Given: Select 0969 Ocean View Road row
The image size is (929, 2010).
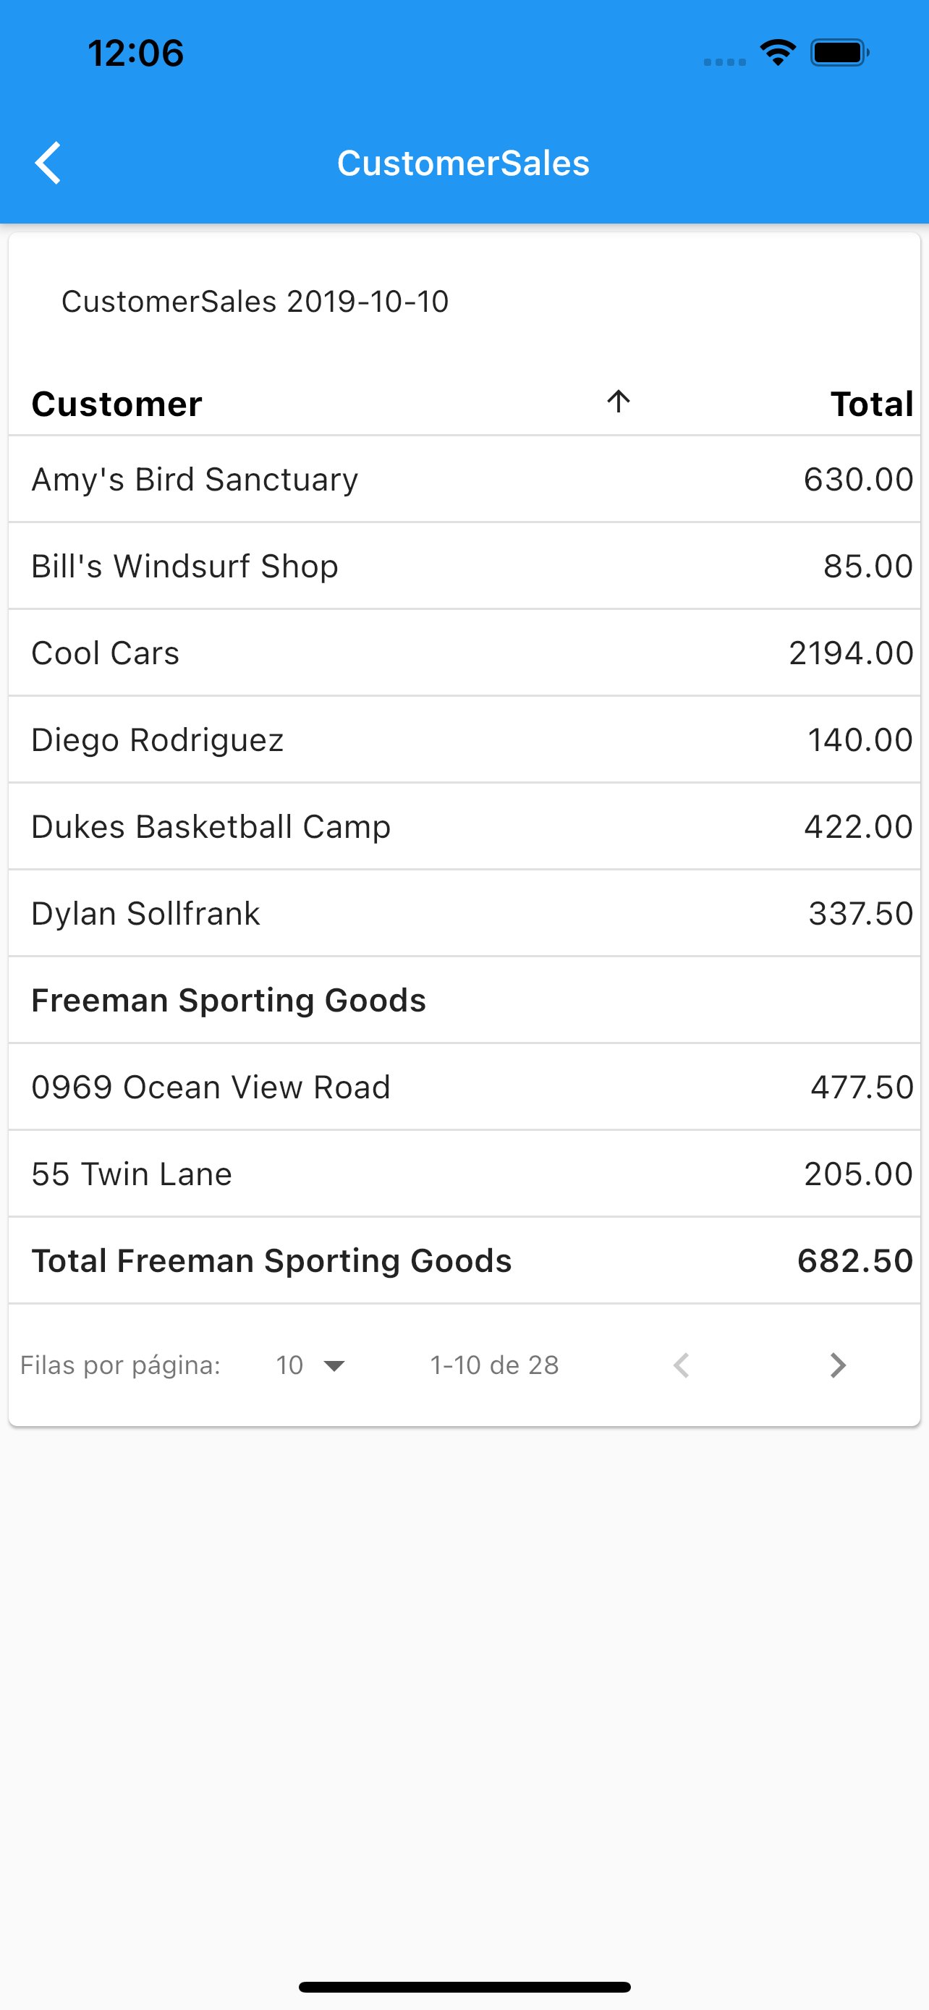Looking at the screenshot, I should pyautogui.click(x=464, y=1087).
